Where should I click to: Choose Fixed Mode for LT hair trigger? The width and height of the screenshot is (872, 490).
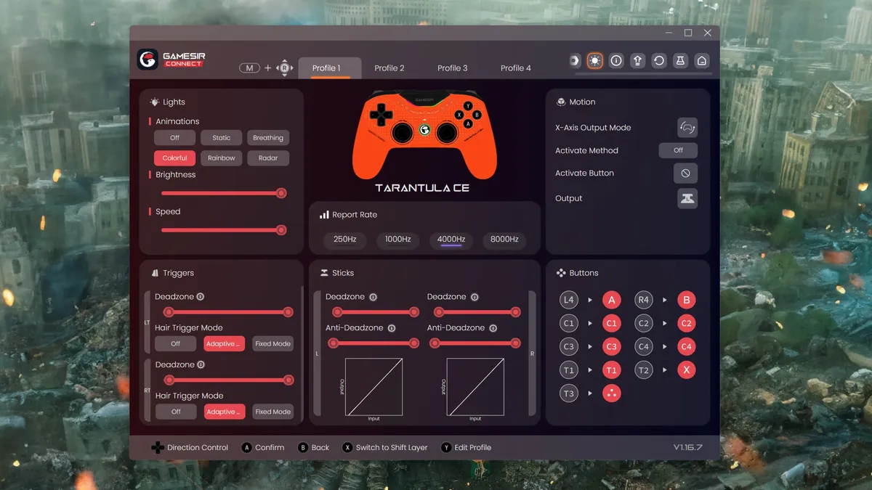[x=272, y=344]
